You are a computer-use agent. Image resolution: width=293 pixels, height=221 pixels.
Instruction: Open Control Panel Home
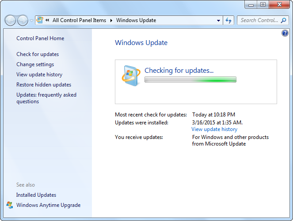40,38
